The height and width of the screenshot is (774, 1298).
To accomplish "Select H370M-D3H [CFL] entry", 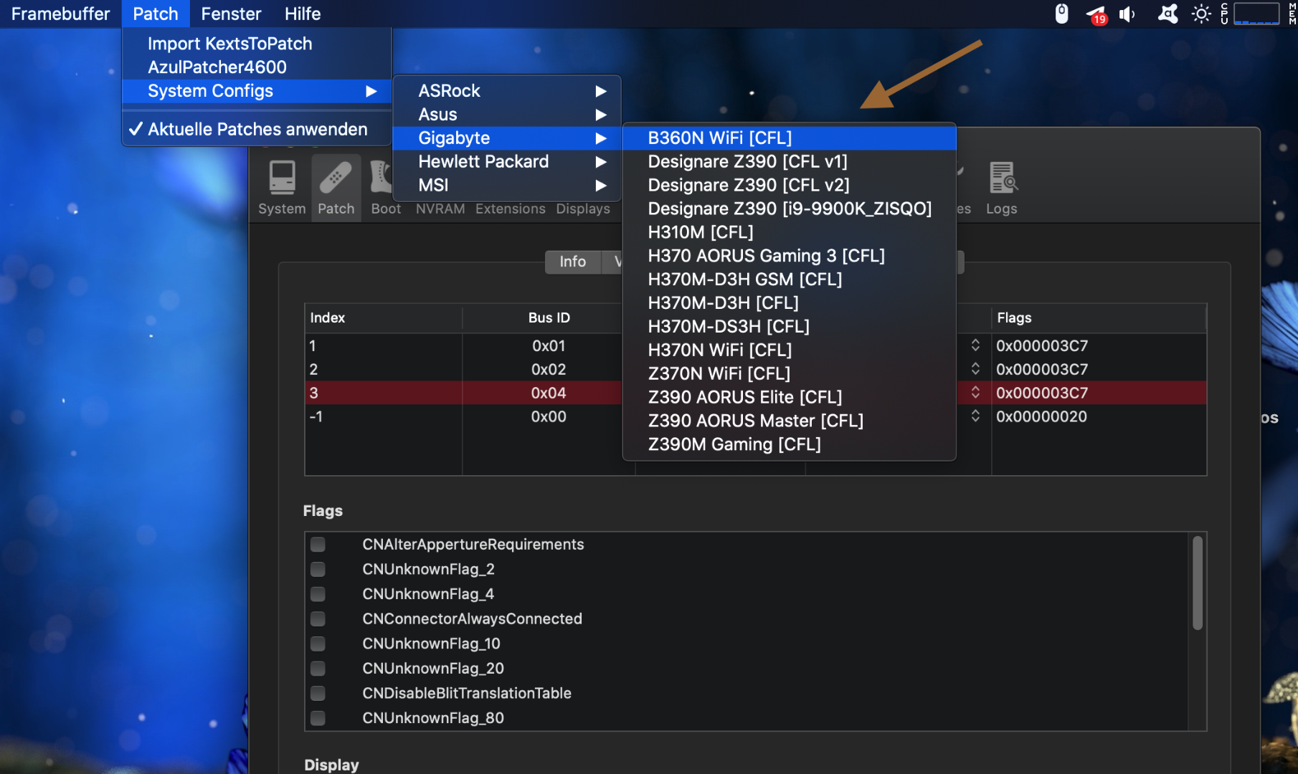I will point(790,303).
